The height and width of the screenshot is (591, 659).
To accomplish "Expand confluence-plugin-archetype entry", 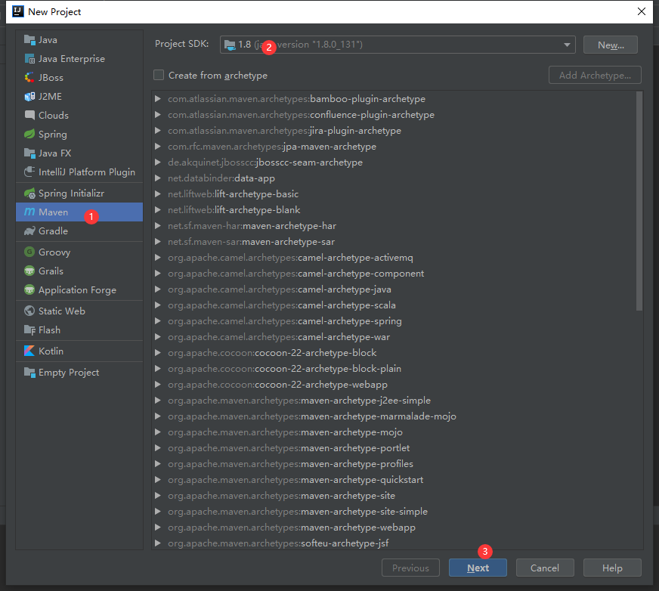I will [x=158, y=115].
